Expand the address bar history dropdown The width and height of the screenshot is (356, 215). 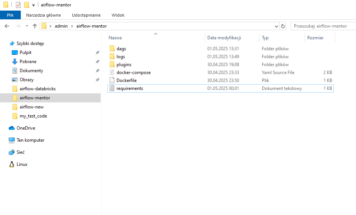pyautogui.click(x=276, y=26)
